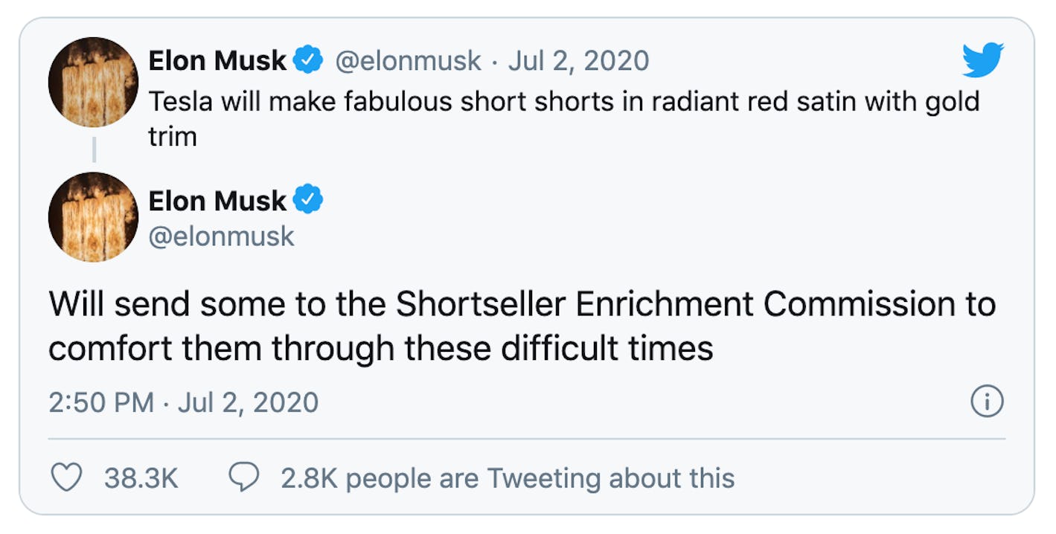The width and height of the screenshot is (1056, 534).
Task: Select the Elon Musk display name on the top tweet
Action: click(219, 59)
